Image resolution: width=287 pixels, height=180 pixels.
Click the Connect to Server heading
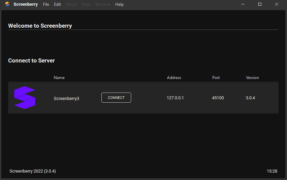pos(31,60)
